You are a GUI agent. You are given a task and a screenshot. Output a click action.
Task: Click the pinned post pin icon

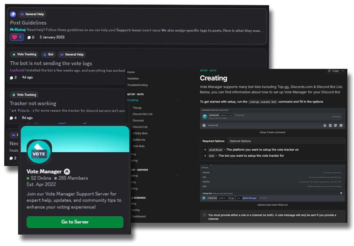(x=13, y=14)
